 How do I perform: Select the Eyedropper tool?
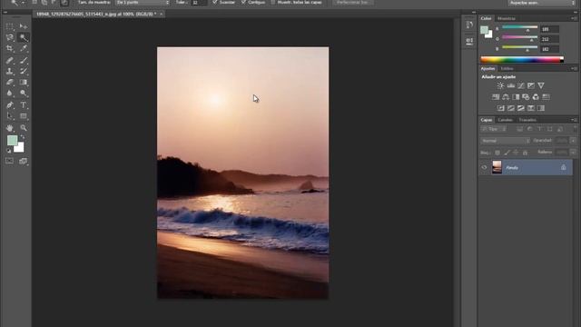(x=24, y=48)
